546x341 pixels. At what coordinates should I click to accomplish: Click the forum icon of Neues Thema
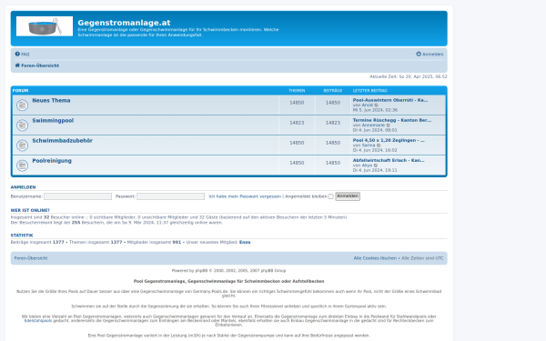tap(22, 105)
